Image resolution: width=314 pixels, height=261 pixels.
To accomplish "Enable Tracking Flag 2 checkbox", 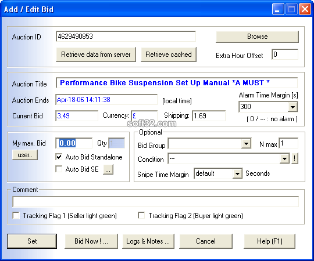I will 141,215.
